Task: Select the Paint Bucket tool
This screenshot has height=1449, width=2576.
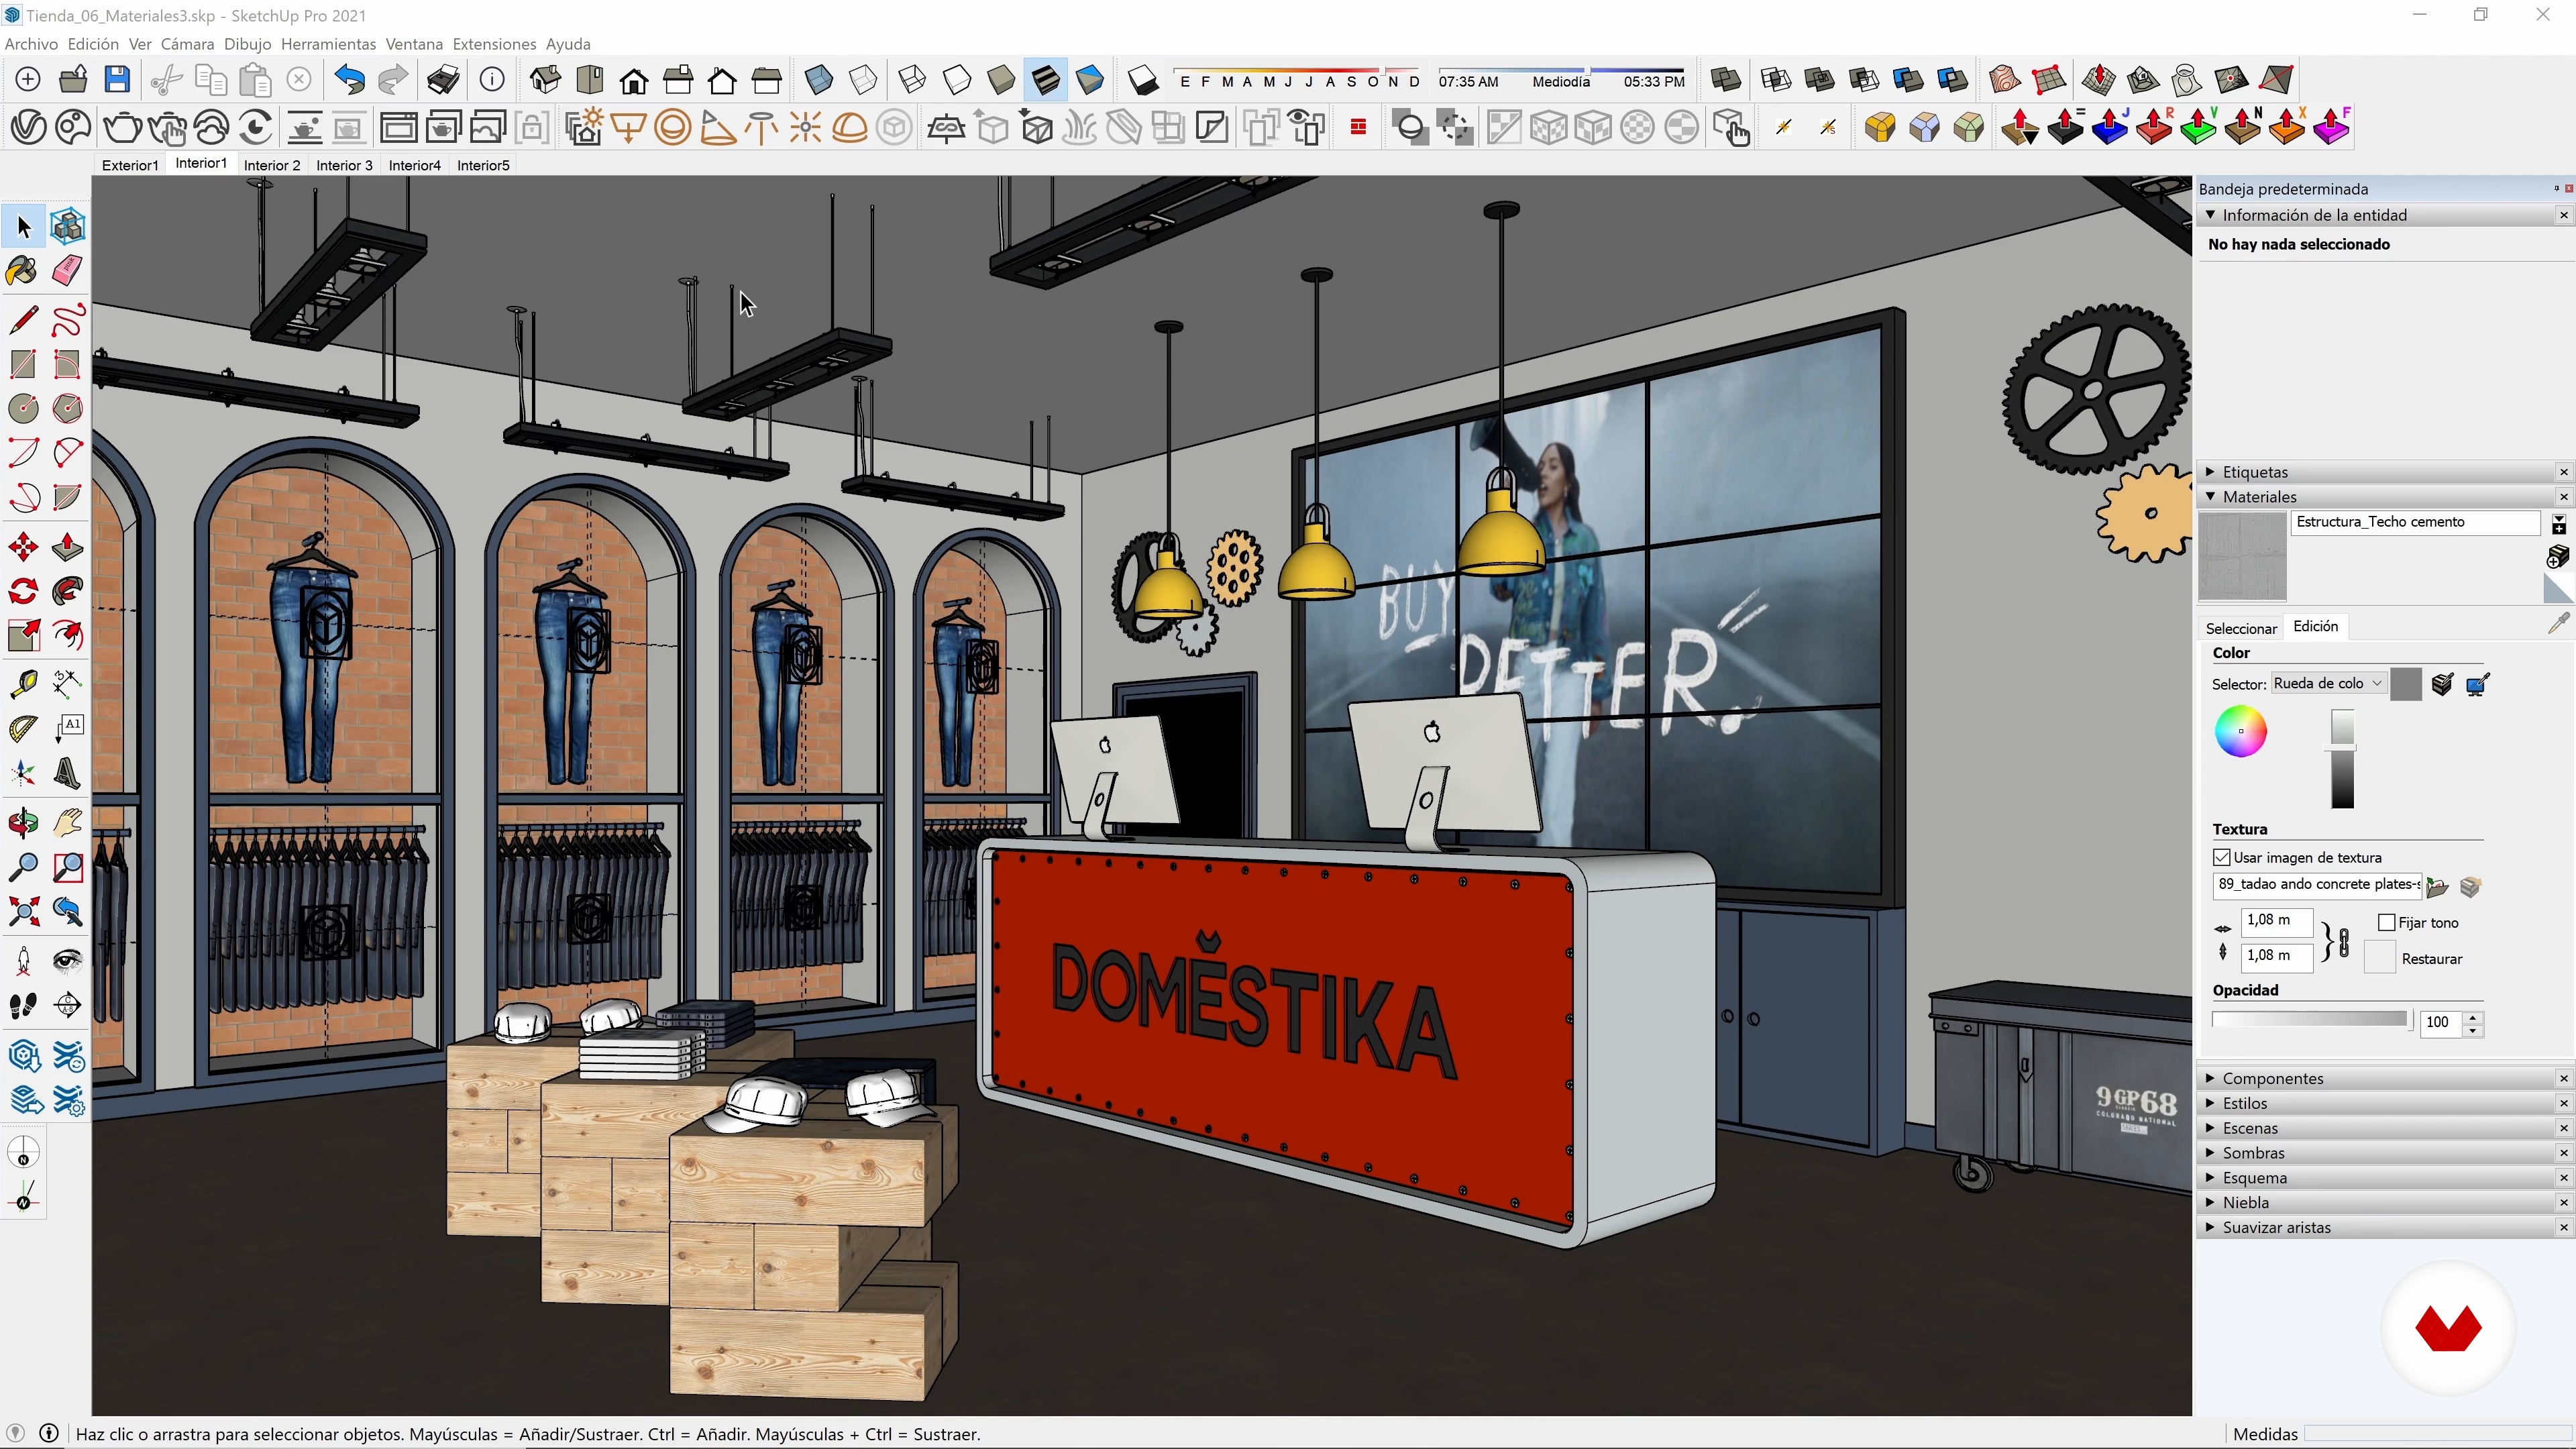Action: pyautogui.click(x=23, y=271)
